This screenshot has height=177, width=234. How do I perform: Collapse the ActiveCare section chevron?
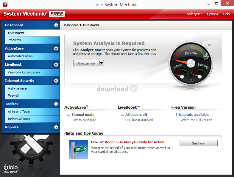[56, 48]
